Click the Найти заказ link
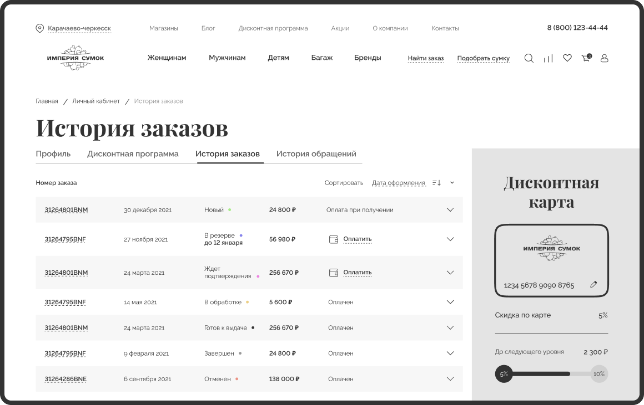 click(x=426, y=58)
